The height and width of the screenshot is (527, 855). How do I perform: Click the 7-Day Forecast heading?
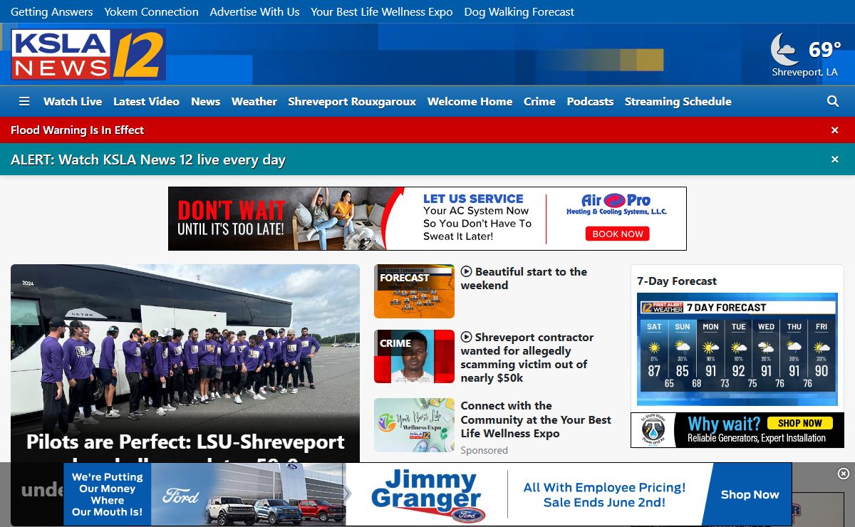pos(677,281)
